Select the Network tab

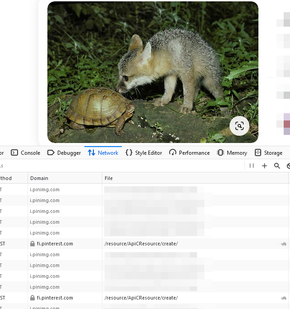click(103, 153)
